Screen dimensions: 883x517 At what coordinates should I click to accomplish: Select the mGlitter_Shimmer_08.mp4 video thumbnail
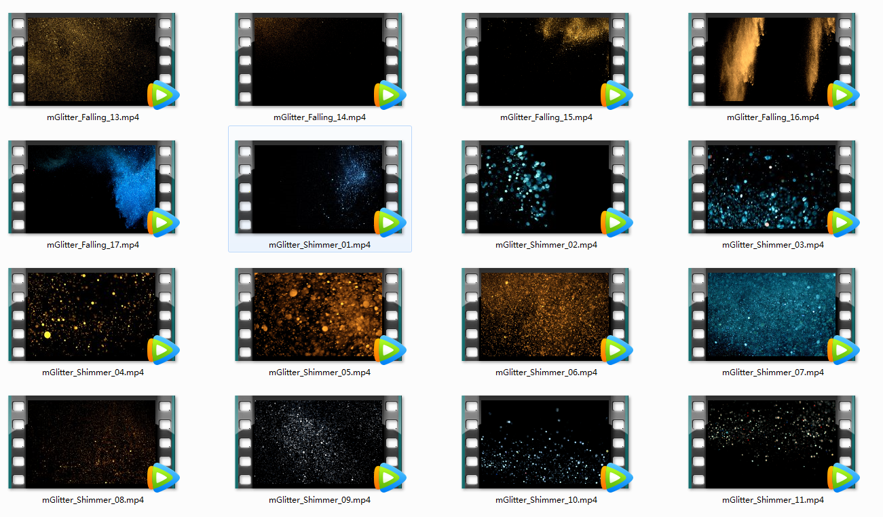pos(92,442)
